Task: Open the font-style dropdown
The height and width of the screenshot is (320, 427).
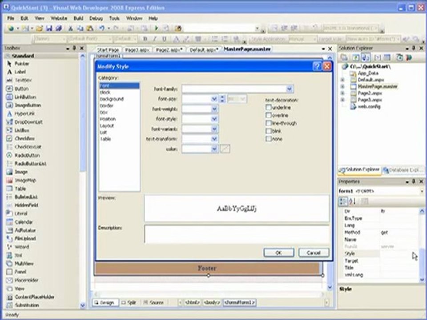Action: point(214,119)
